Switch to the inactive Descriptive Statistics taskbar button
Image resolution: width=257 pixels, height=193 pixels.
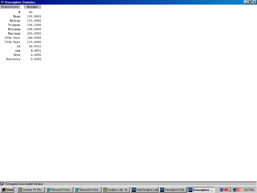(173, 190)
